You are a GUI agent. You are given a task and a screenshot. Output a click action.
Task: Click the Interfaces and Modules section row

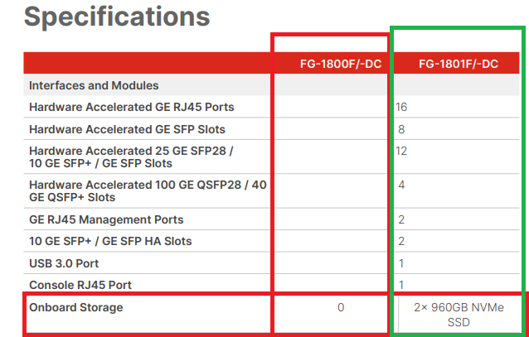(94, 85)
